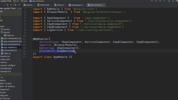This screenshot has width=178, height=100.
Task: Click the fold end marker at line 16
Action: [32, 54]
